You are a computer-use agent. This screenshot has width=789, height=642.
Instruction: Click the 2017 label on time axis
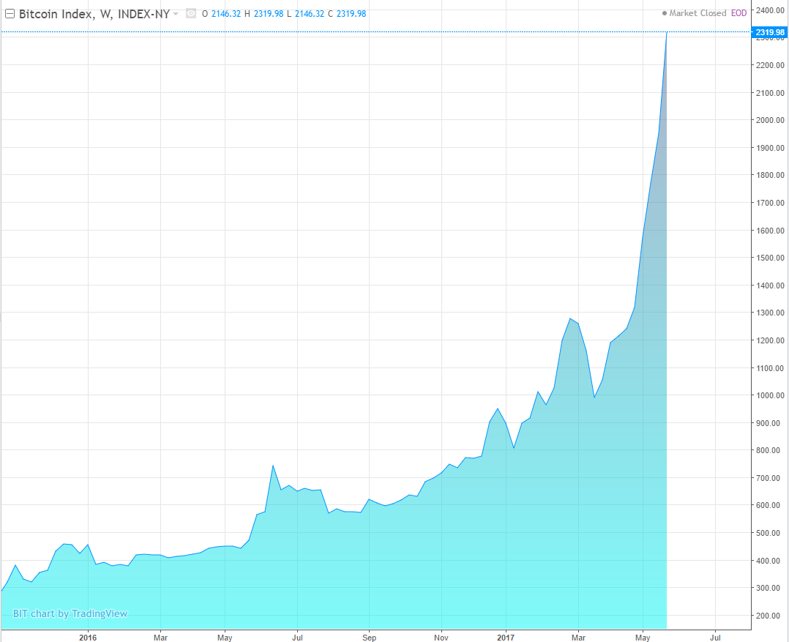[x=506, y=638]
